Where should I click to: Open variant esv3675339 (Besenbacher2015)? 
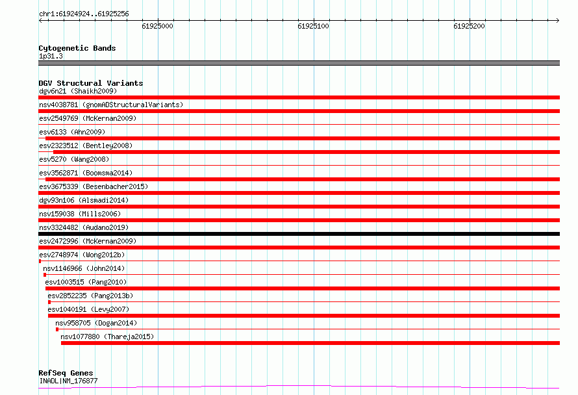click(94, 186)
